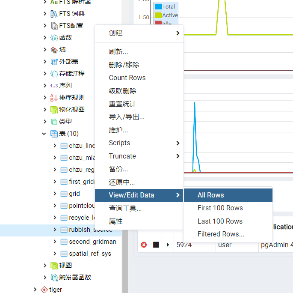Choose 查询工具... menu entry
The image size is (293, 293).
(139, 208)
